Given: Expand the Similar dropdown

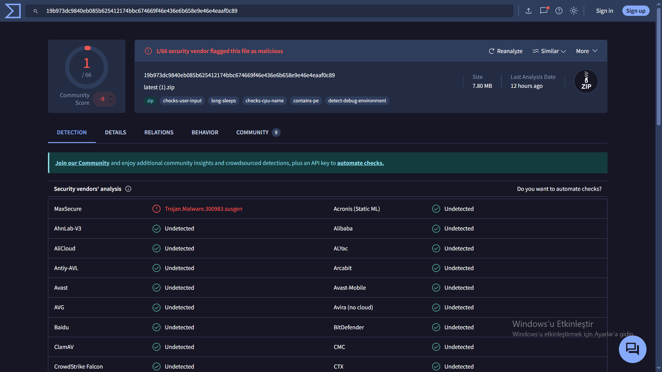Looking at the screenshot, I should pyautogui.click(x=549, y=51).
